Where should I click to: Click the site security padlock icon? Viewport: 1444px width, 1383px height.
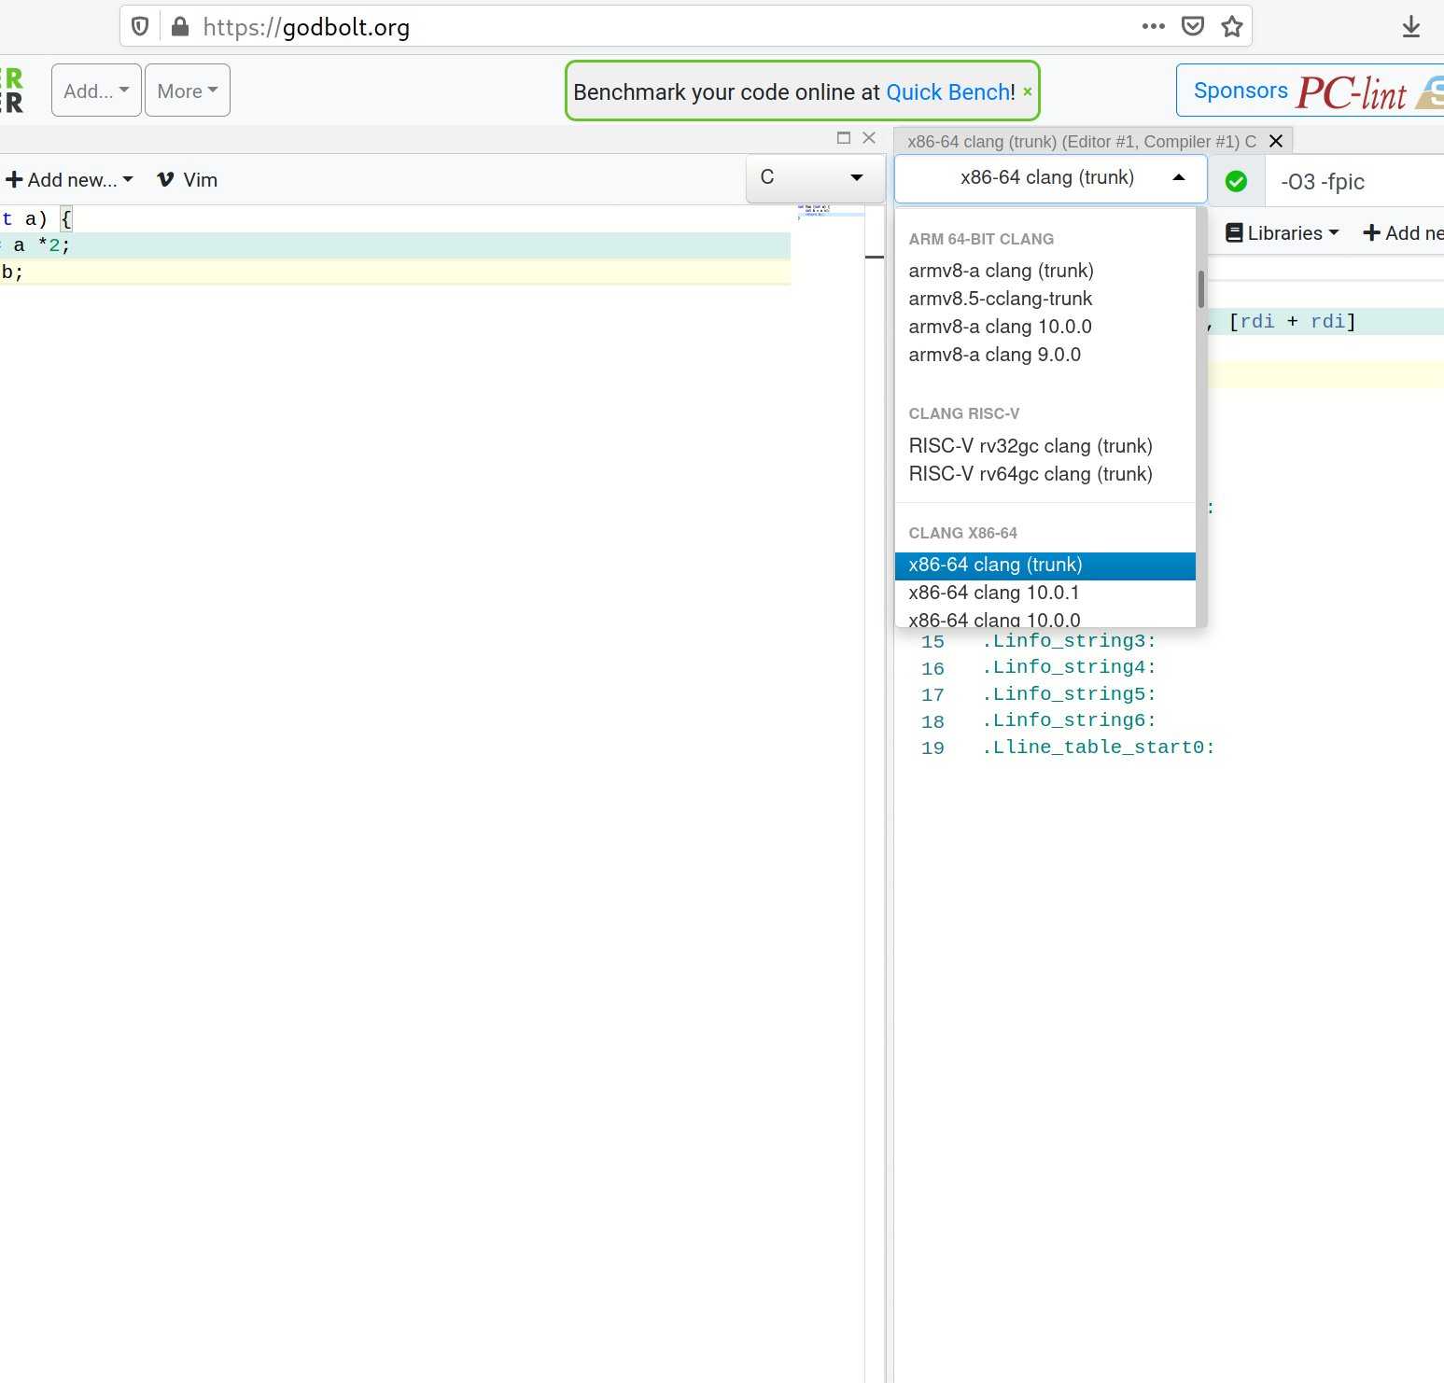click(180, 26)
